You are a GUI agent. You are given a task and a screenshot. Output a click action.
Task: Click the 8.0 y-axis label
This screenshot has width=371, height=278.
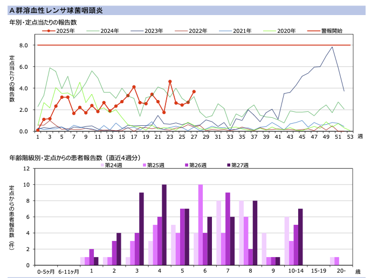click(24, 45)
